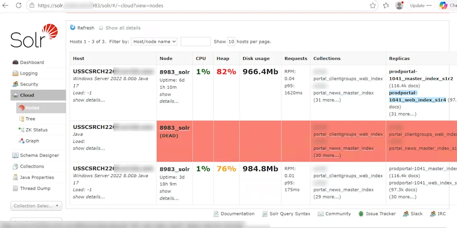Click the hosts per page number field
Viewport: 457px width, 228px height.
coord(231,42)
